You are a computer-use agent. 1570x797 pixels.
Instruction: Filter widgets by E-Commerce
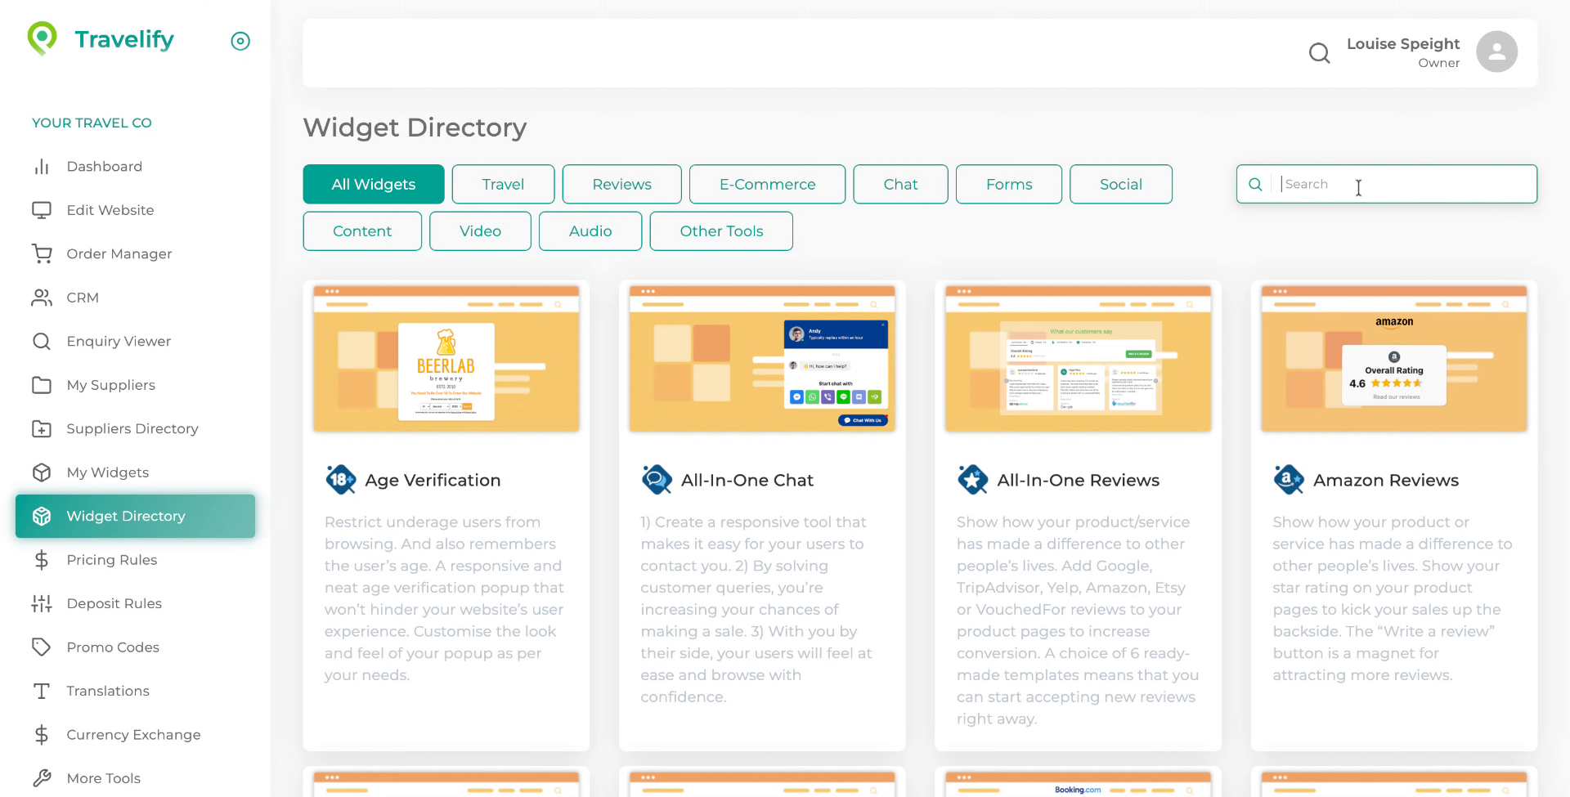pyautogui.click(x=767, y=185)
